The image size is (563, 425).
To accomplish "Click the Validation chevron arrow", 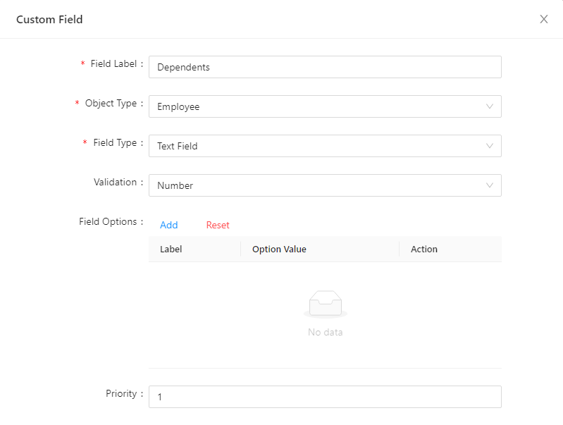I will tap(490, 185).
